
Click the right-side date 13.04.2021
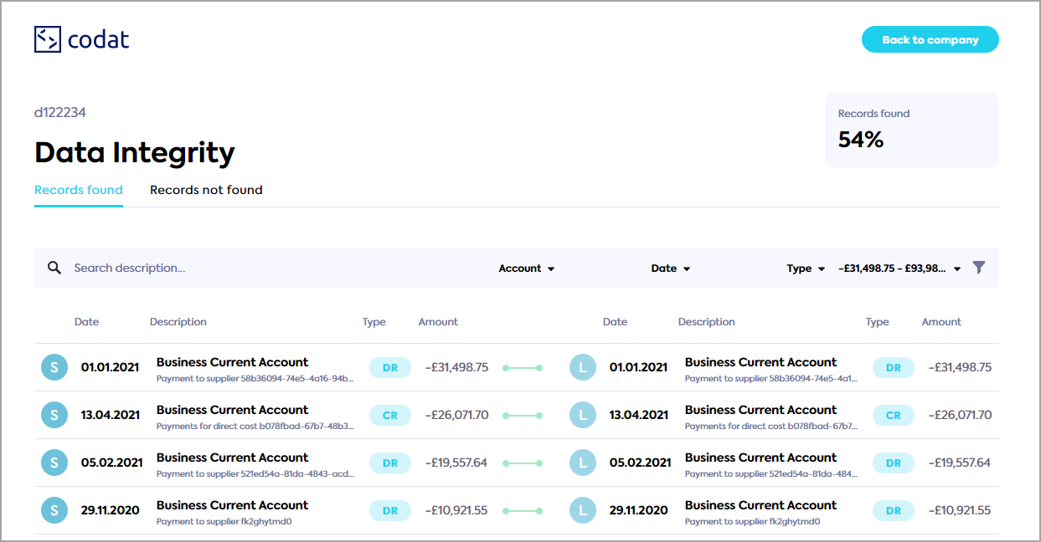[639, 416]
